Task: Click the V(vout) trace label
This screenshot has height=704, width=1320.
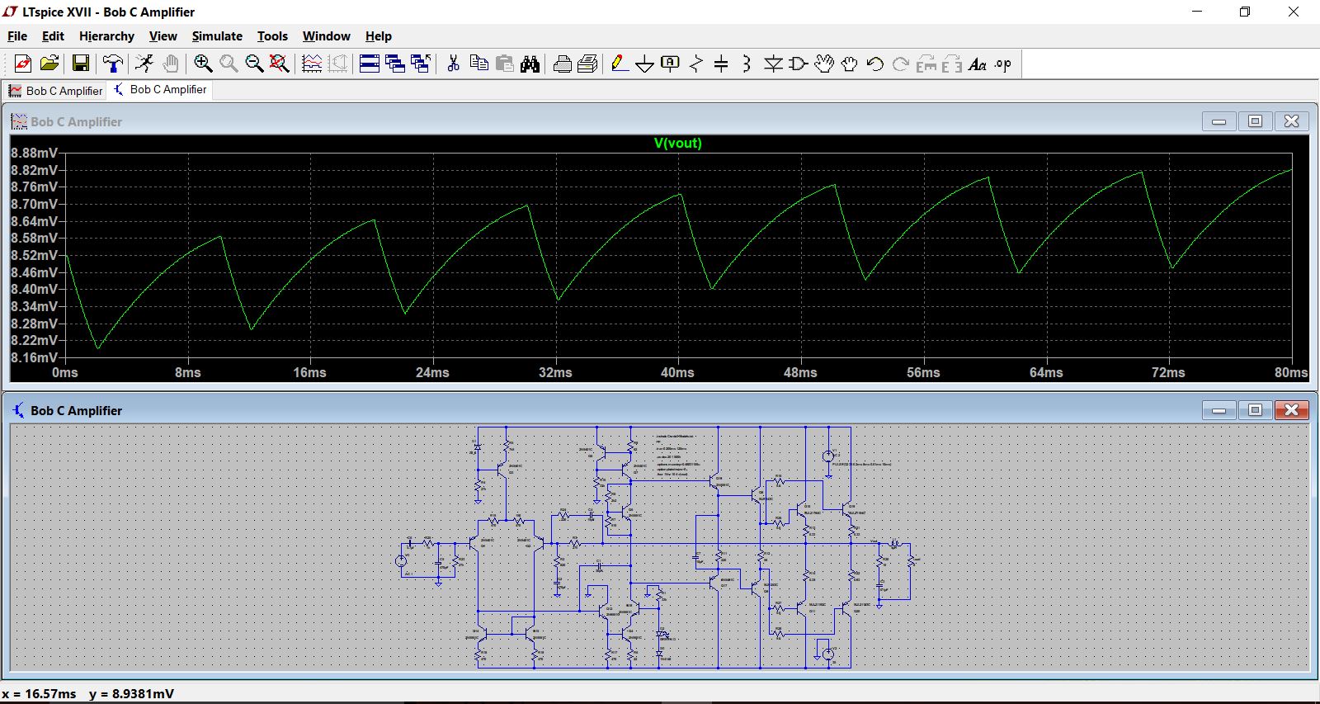Action: coord(677,143)
